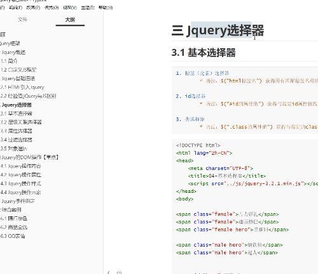Jump to outline item 2.2 jQuery与JS区别

point(28,96)
